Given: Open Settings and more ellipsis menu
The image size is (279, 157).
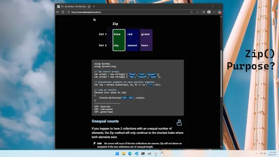Looking at the screenshot, I should [x=214, y=12].
